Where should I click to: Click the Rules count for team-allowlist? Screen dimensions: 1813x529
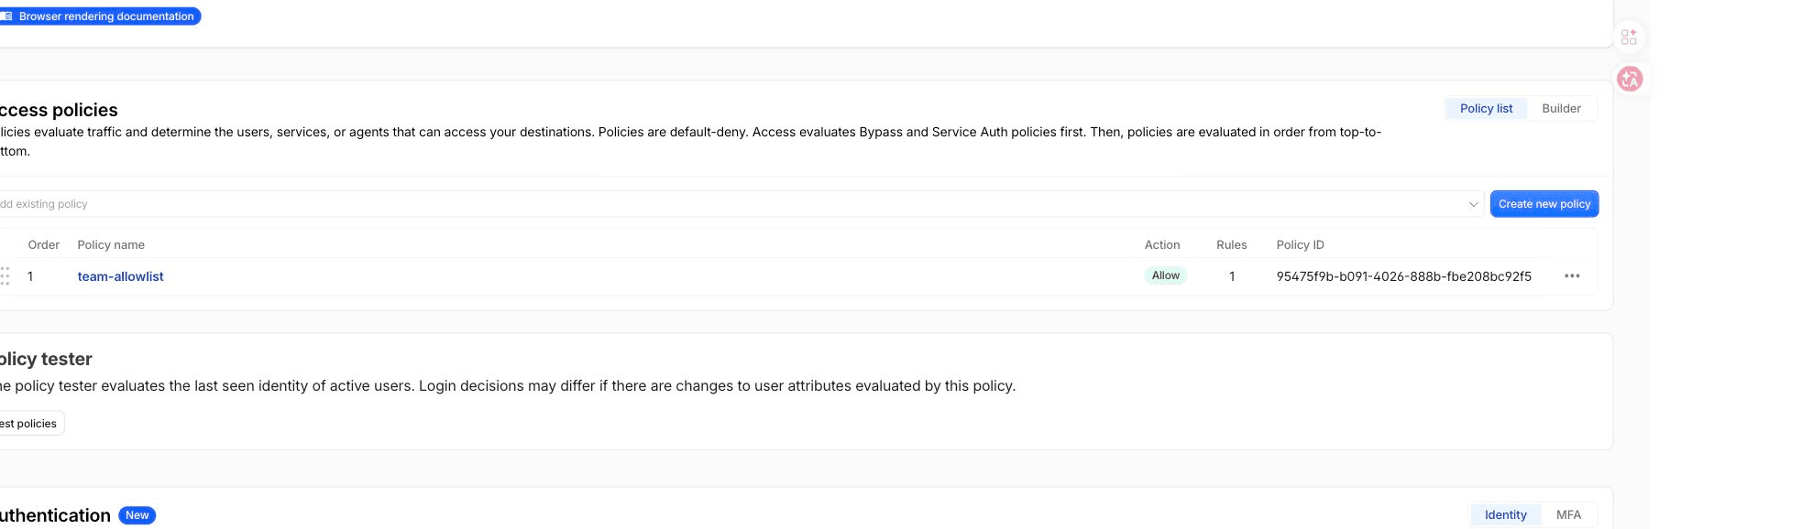[1232, 276]
